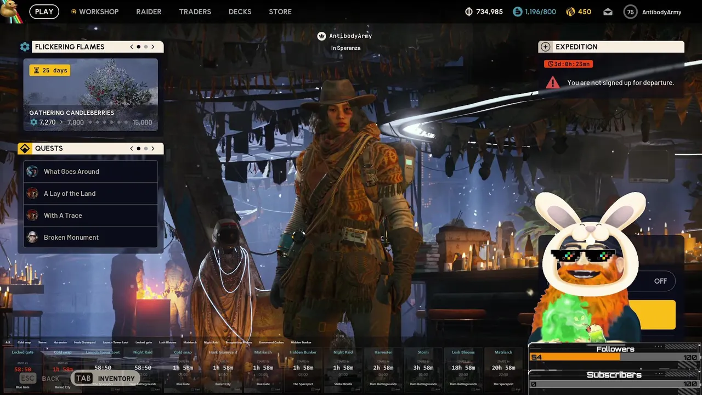This screenshot has height=395, width=702.
Task: Select the ALL event filter tab
Action: click(x=8, y=342)
